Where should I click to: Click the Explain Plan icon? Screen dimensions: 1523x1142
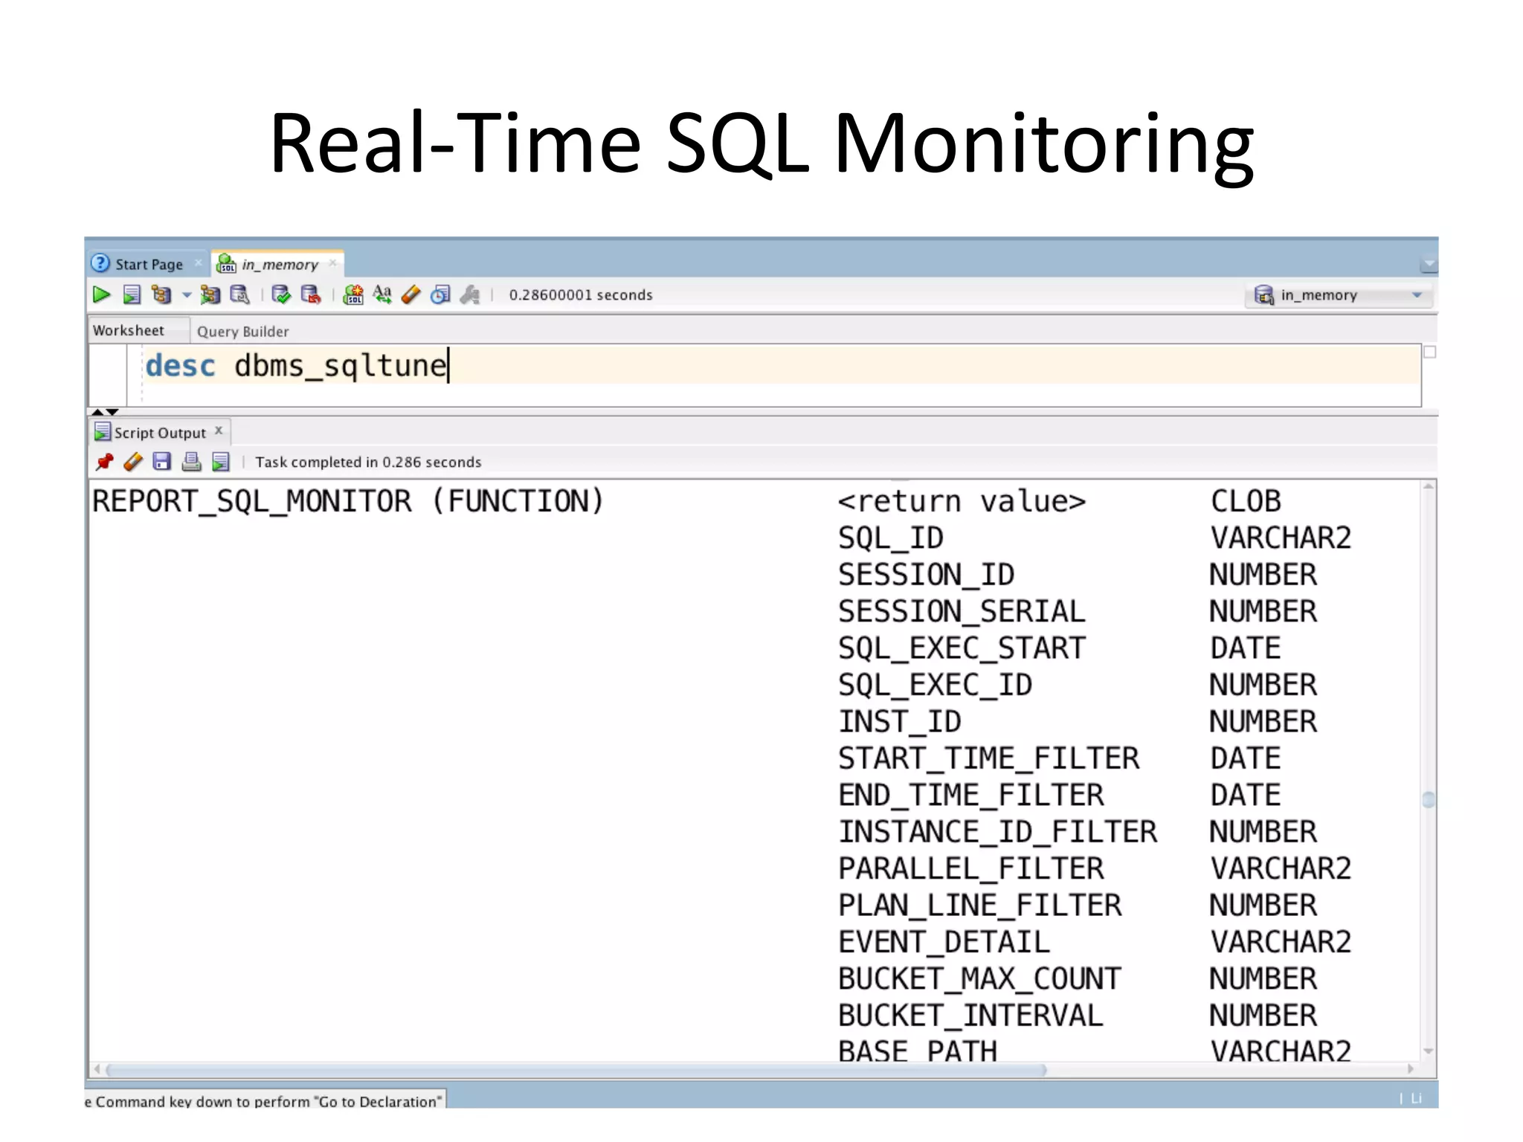click(x=161, y=295)
